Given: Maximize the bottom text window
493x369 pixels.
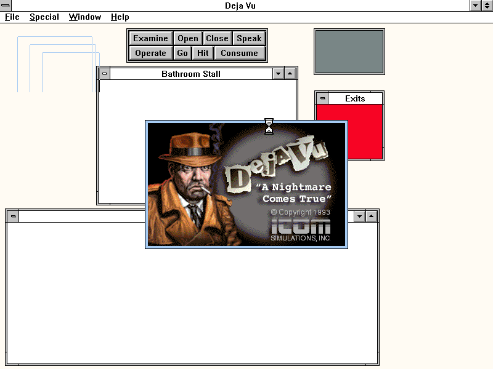Looking at the screenshot, I should [x=372, y=216].
